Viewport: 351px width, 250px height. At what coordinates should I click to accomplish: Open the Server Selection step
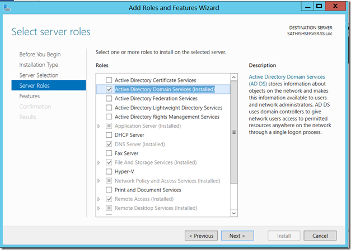click(39, 75)
